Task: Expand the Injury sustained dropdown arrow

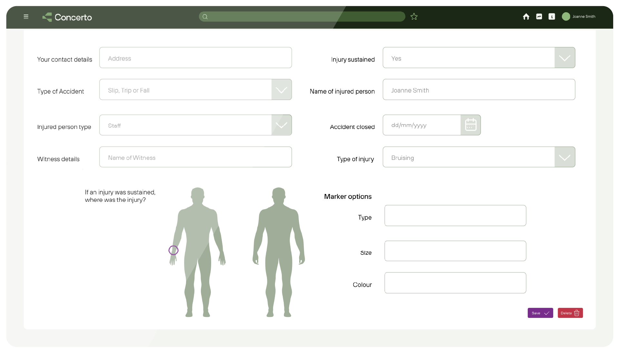Action: (x=565, y=58)
